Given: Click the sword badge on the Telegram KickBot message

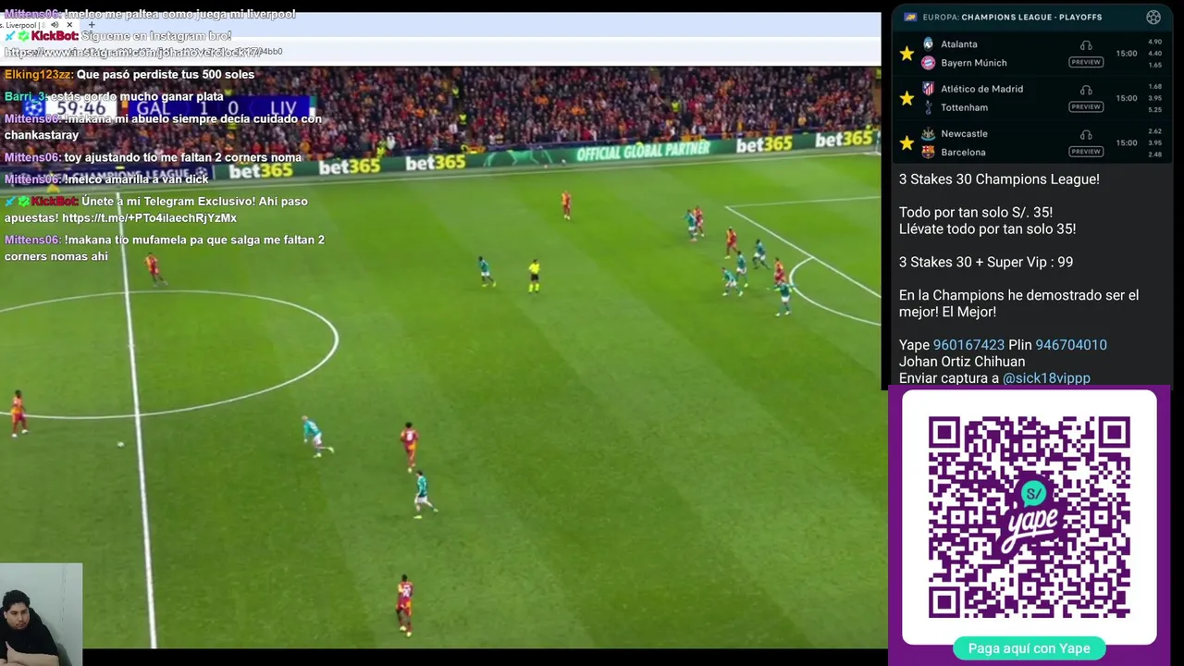Looking at the screenshot, I should tap(10, 201).
